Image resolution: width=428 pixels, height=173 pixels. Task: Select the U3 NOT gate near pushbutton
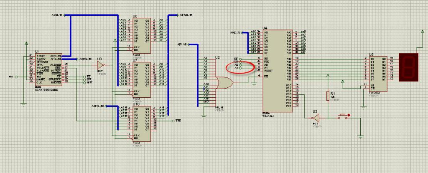click(316, 118)
